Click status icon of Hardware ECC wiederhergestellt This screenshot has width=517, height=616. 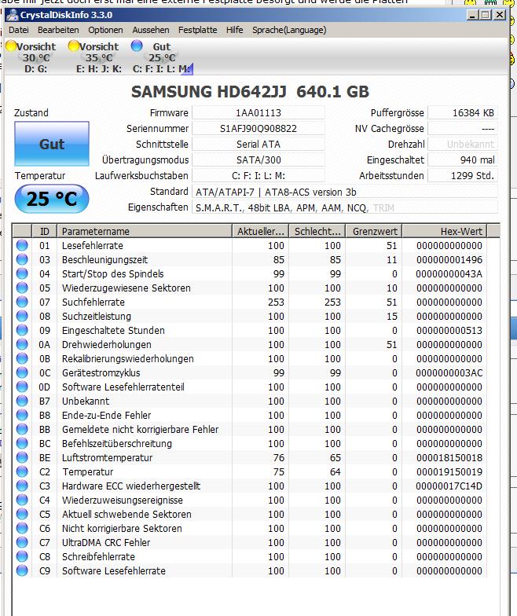tap(22, 486)
